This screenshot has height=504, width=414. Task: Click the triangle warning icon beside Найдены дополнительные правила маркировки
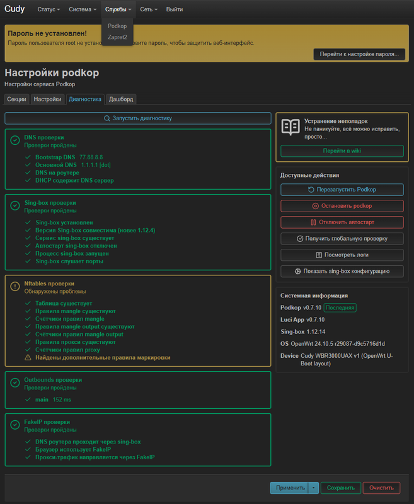(28, 358)
